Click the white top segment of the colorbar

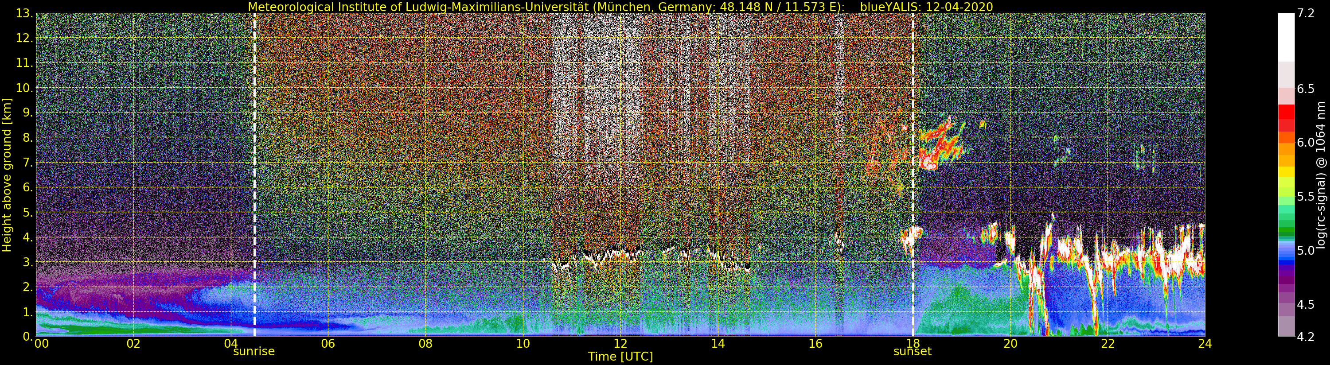click(x=1286, y=37)
